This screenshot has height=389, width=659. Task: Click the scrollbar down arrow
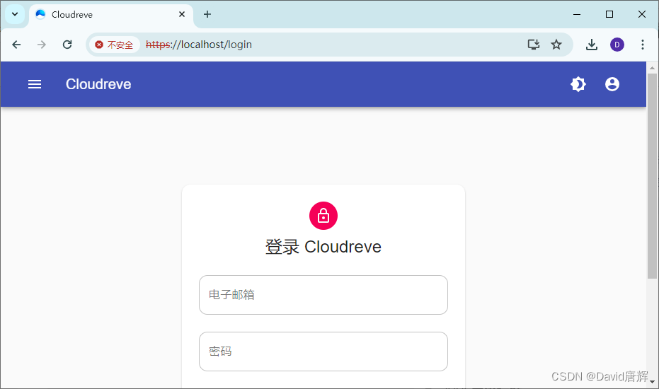tap(652, 382)
